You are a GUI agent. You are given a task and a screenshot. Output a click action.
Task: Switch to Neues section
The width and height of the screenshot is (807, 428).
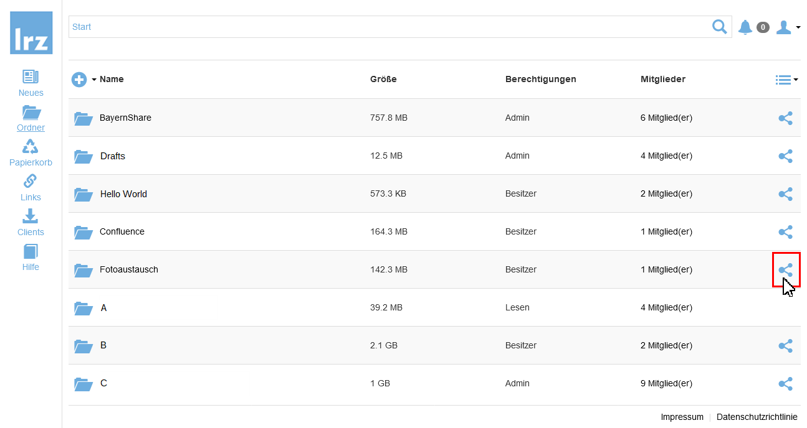(31, 83)
